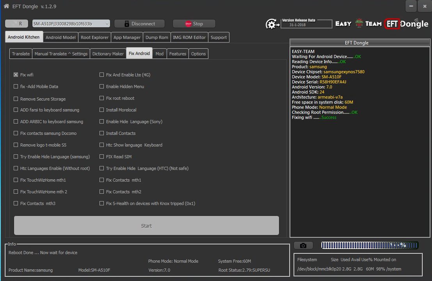Click the EFT Dongle log panel header

[359, 42]
